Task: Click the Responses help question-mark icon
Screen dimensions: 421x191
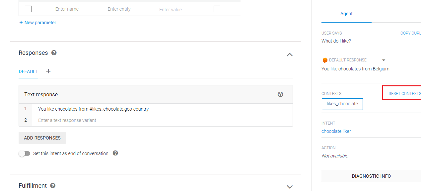Action: point(54,53)
